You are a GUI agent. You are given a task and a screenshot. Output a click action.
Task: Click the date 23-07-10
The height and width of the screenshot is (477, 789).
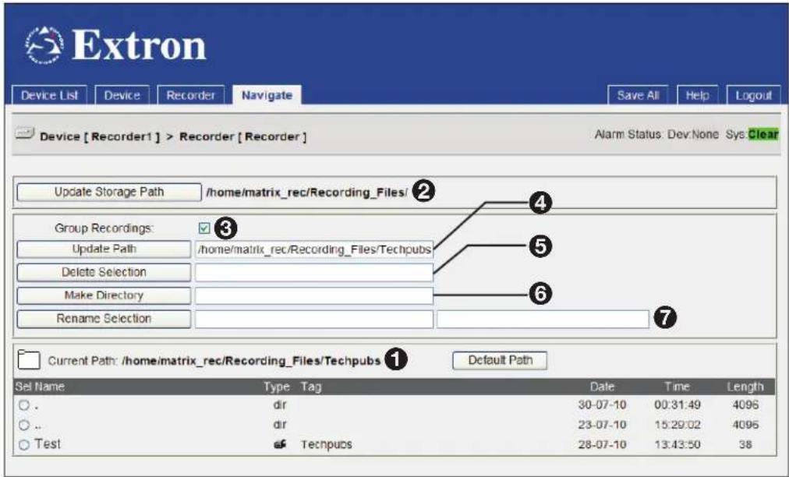(x=603, y=426)
